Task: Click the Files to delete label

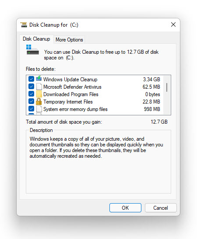Action: (x=41, y=69)
